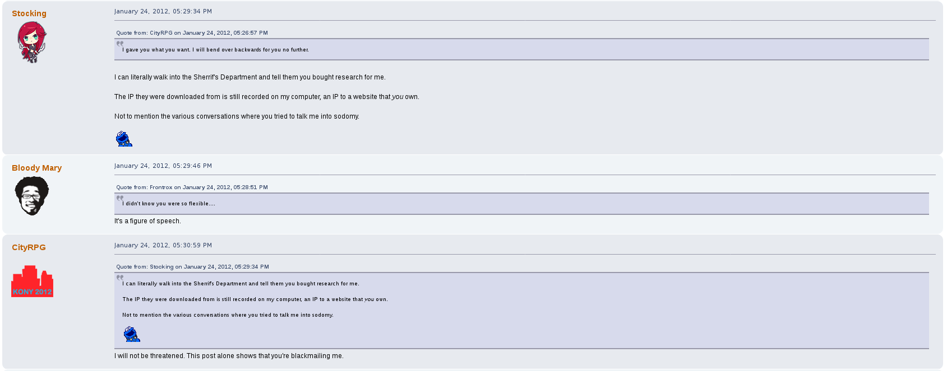Click the quoted 'I didn't know you were so flexible' text
This screenshot has height=371, width=947.
169,204
